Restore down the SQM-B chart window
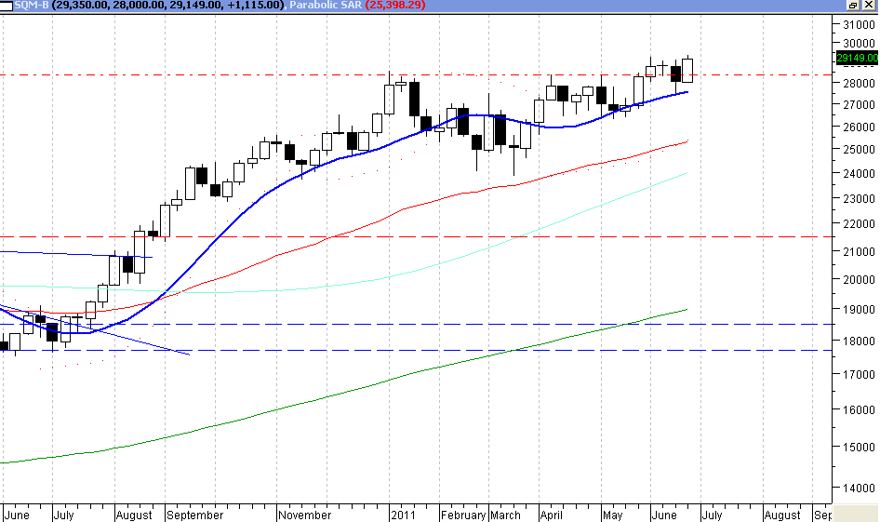Screen dimensions: 880x522 853,5
